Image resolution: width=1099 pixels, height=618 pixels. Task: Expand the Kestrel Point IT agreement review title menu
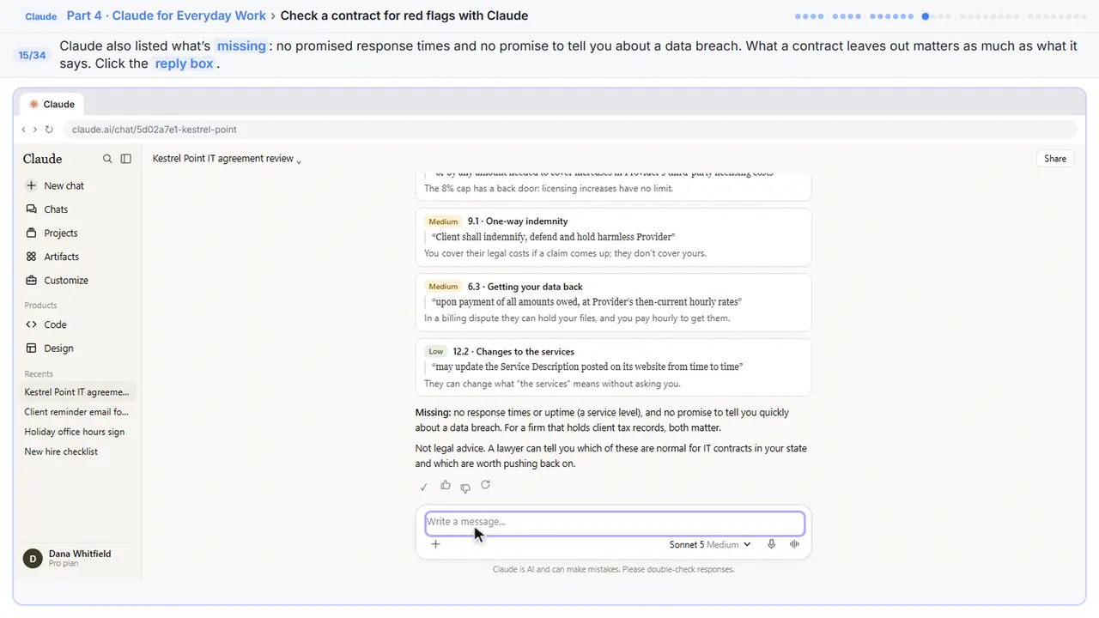pyautogui.click(x=227, y=159)
